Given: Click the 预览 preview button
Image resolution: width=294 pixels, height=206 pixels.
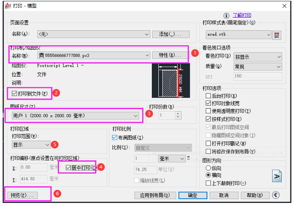Looking at the screenshot, I should (x=21, y=195).
